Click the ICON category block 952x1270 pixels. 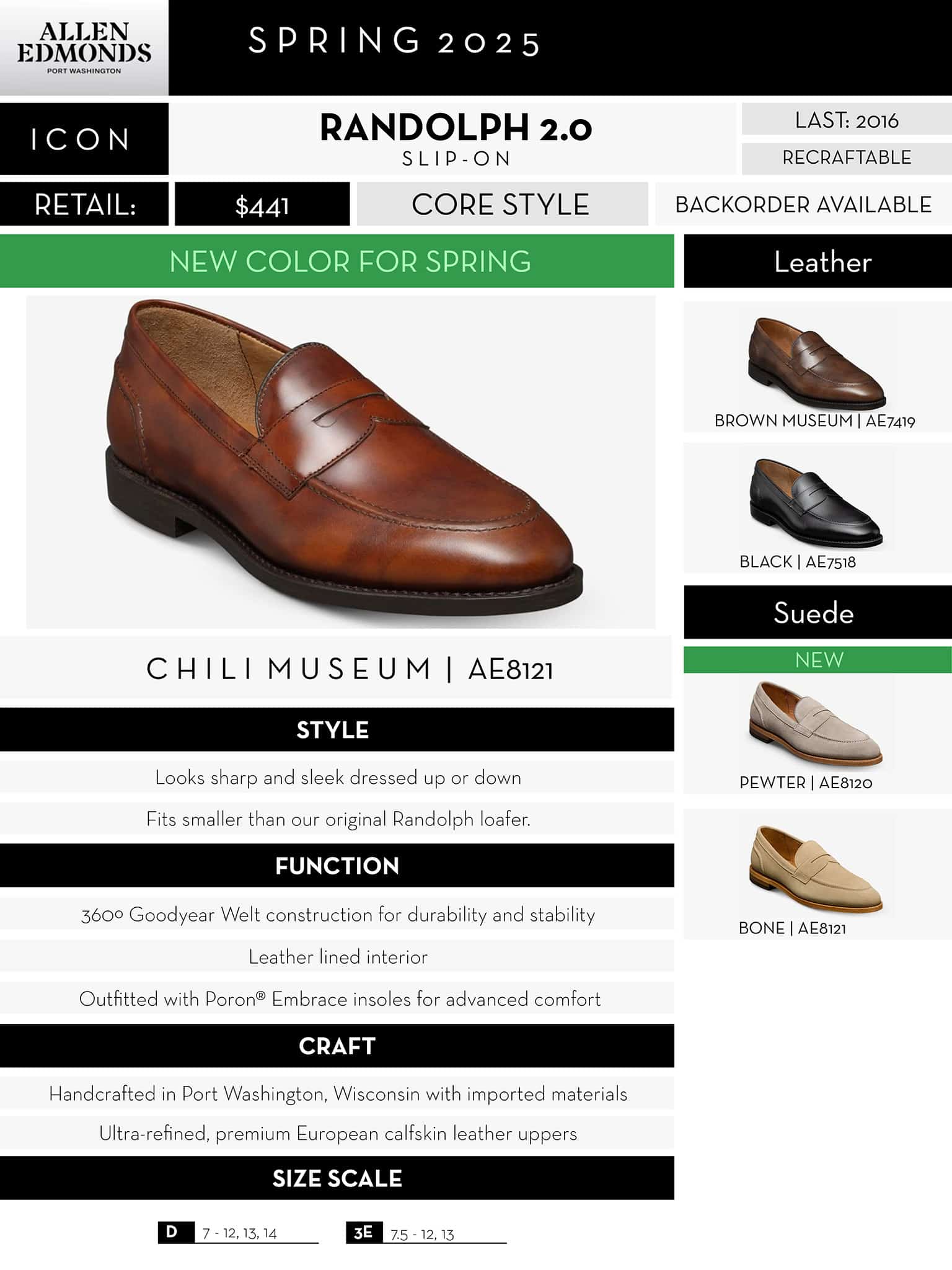point(84,139)
